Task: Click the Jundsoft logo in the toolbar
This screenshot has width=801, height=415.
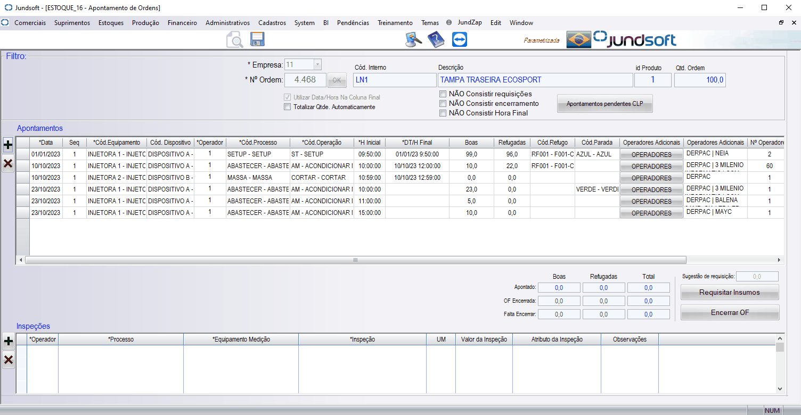Action: pos(635,39)
